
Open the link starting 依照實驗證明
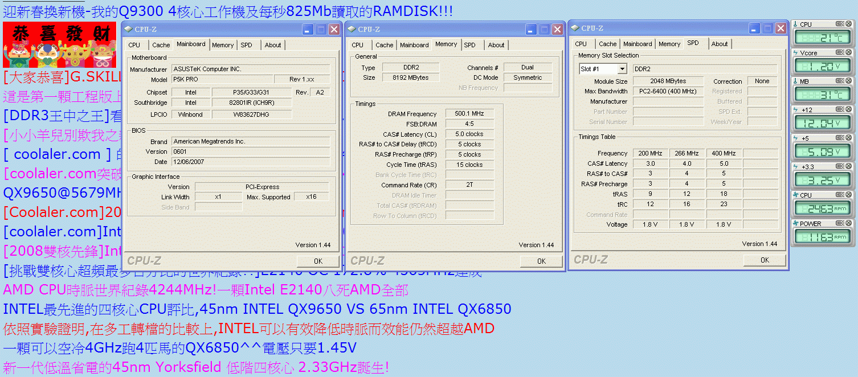click(248, 329)
